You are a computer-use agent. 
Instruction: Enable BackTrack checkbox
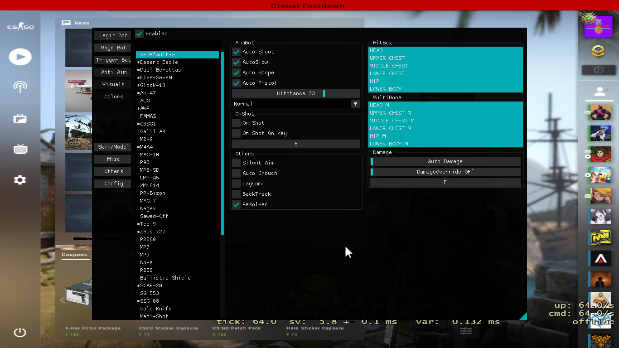click(236, 194)
